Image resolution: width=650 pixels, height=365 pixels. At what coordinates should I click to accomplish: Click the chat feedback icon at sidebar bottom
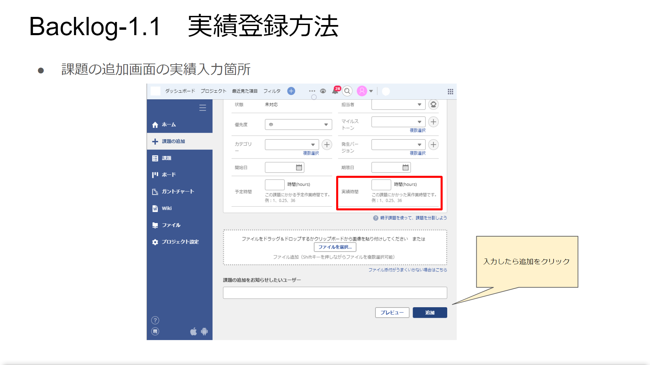pos(155,332)
